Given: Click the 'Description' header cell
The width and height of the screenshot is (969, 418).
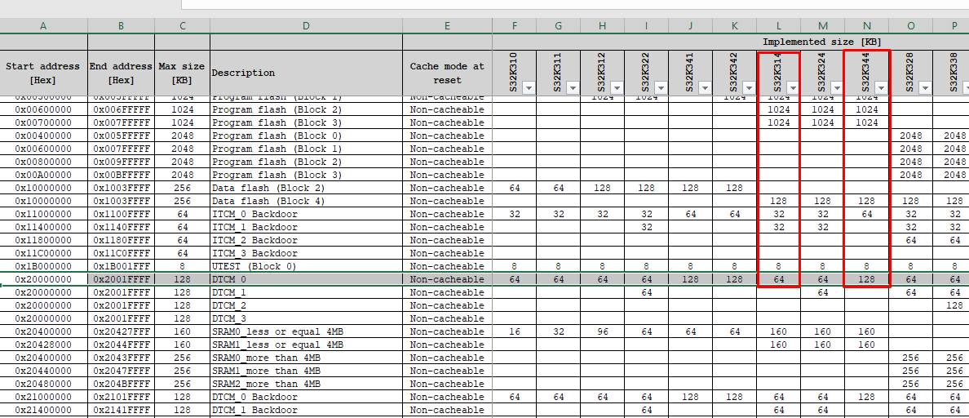Looking at the screenshot, I should [x=307, y=73].
